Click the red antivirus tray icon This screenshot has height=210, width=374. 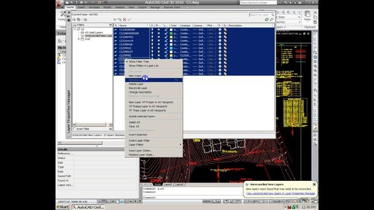[x=289, y=208]
